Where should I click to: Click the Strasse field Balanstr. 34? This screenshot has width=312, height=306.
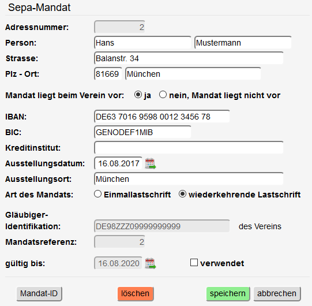click(x=189, y=58)
